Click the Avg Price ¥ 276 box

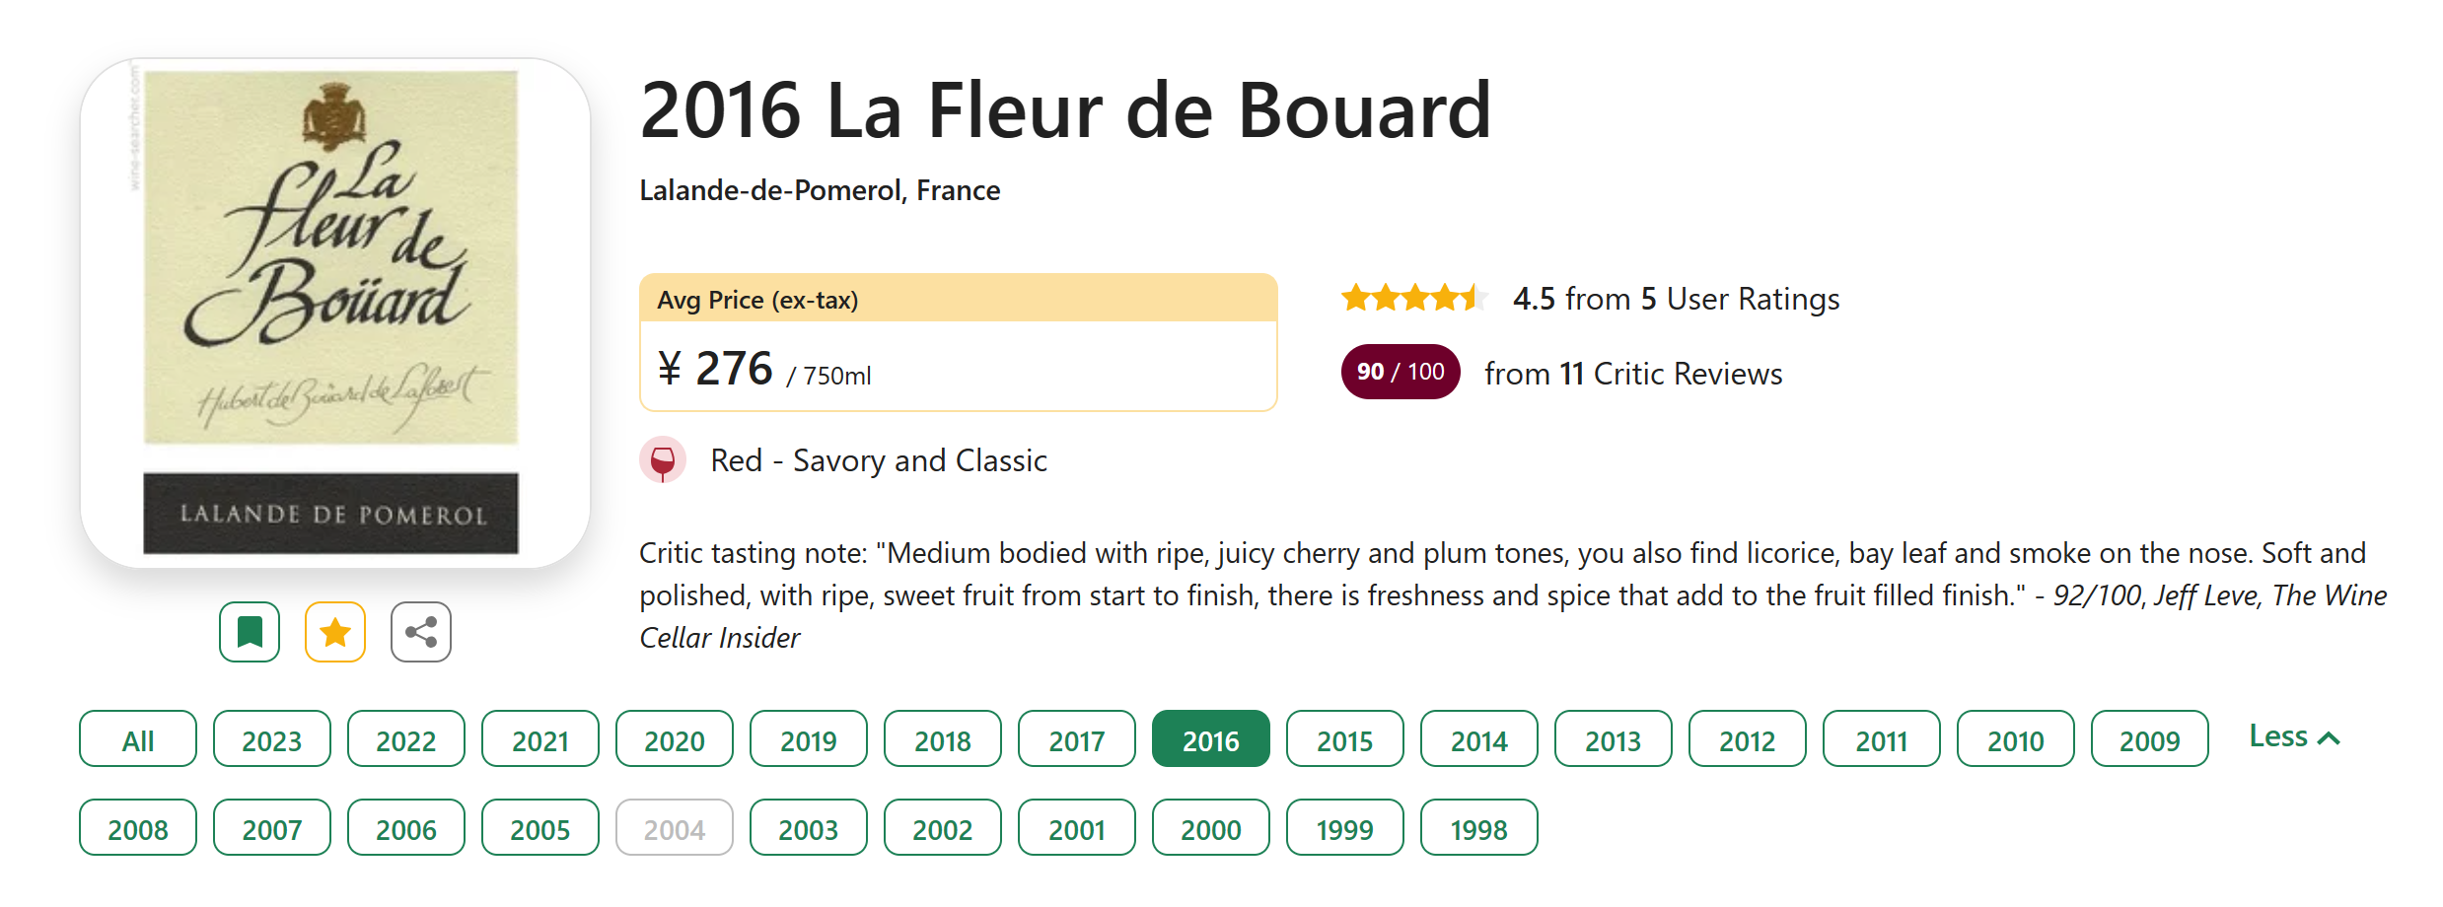tap(958, 343)
